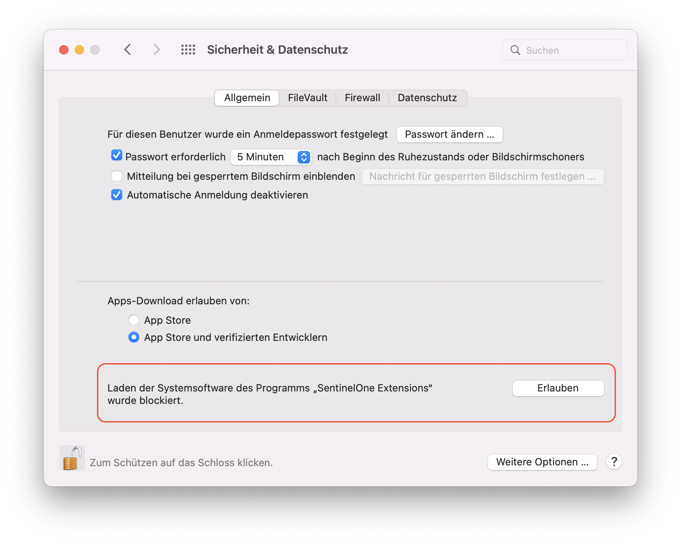Enable Mitteilung bei gesperrtem Bildschirm einblenden
The width and height of the screenshot is (681, 544).
click(x=117, y=176)
